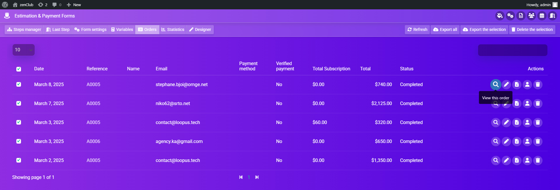Image resolution: width=560 pixels, height=190 pixels.
Task: Download the $320.00 order file
Action: pos(517,123)
